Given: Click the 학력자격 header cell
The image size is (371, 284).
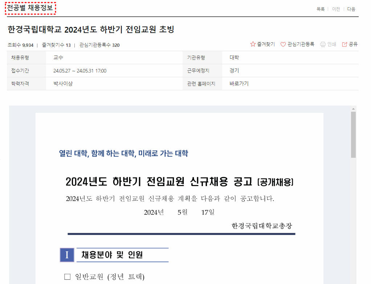Looking at the screenshot, I should pyautogui.click(x=26, y=83).
